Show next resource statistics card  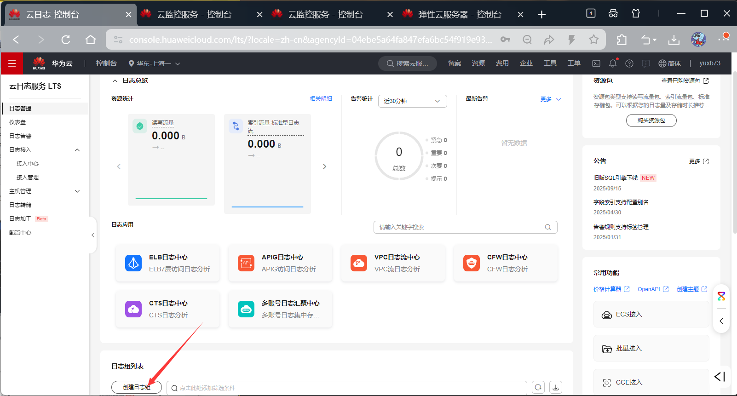point(324,166)
